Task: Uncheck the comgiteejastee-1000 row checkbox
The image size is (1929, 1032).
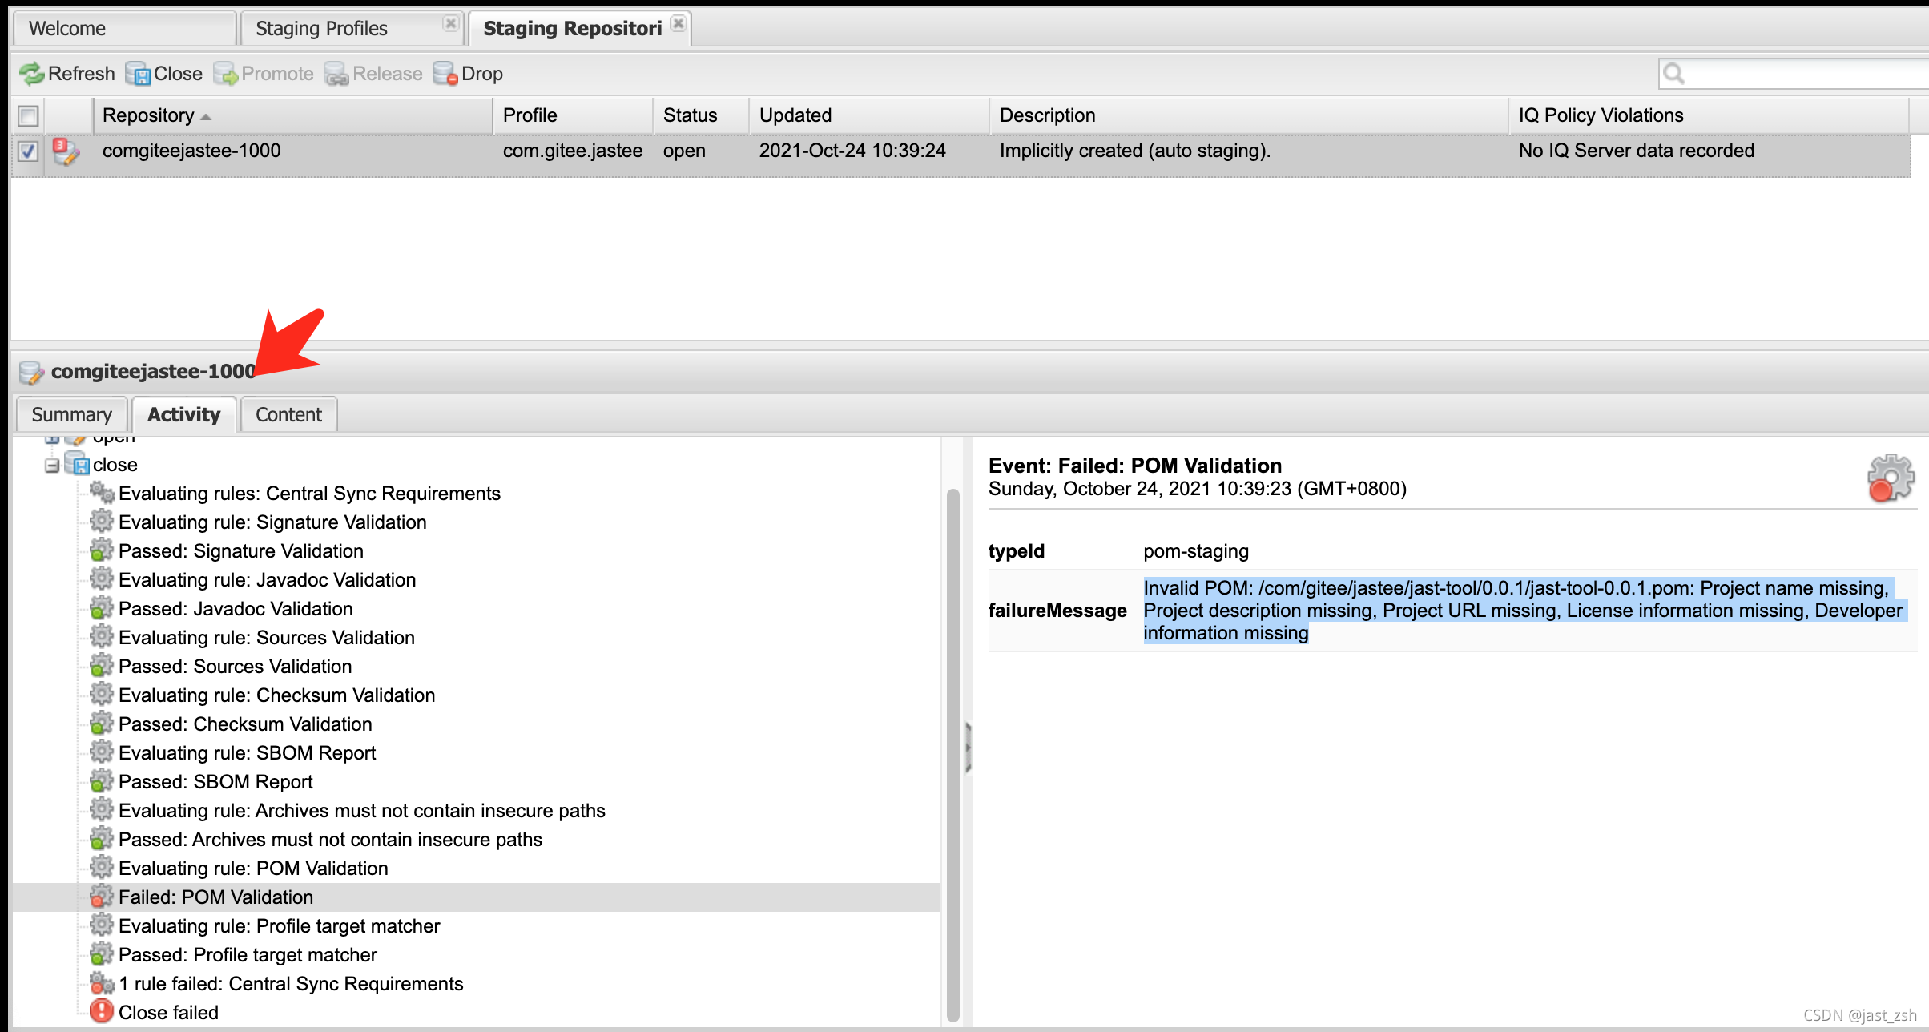Action: 28,151
